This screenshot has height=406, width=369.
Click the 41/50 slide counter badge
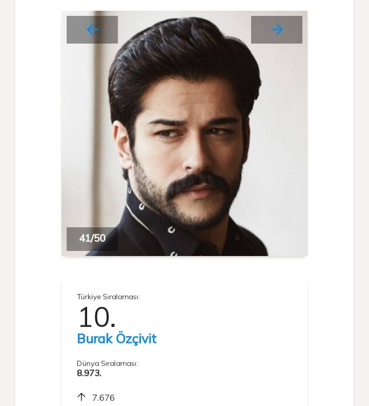[x=92, y=239]
